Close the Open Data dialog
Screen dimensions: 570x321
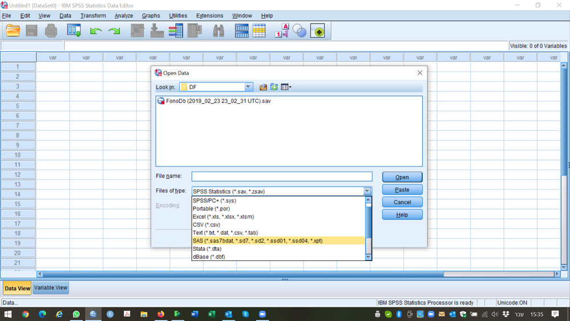click(420, 73)
